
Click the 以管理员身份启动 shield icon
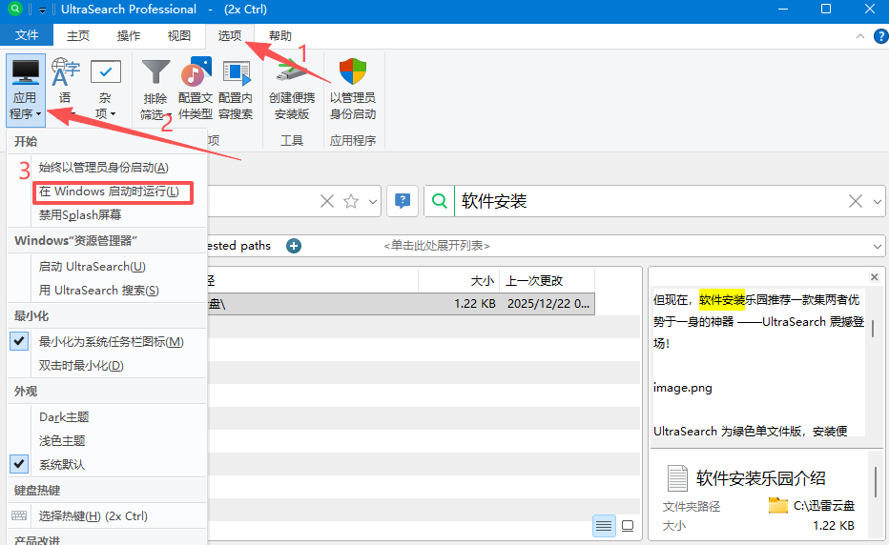353,73
